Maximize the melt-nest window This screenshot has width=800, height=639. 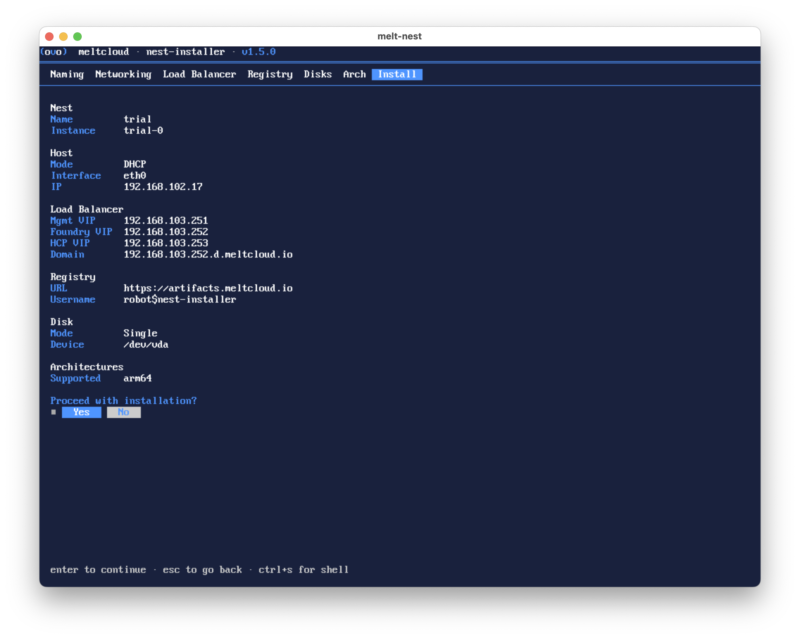tap(77, 36)
